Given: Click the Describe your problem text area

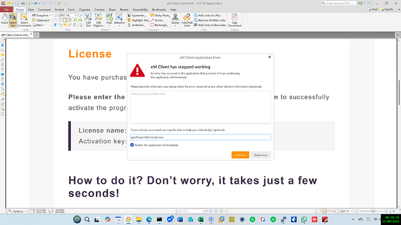Looking at the screenshot, I should (201, 107).
